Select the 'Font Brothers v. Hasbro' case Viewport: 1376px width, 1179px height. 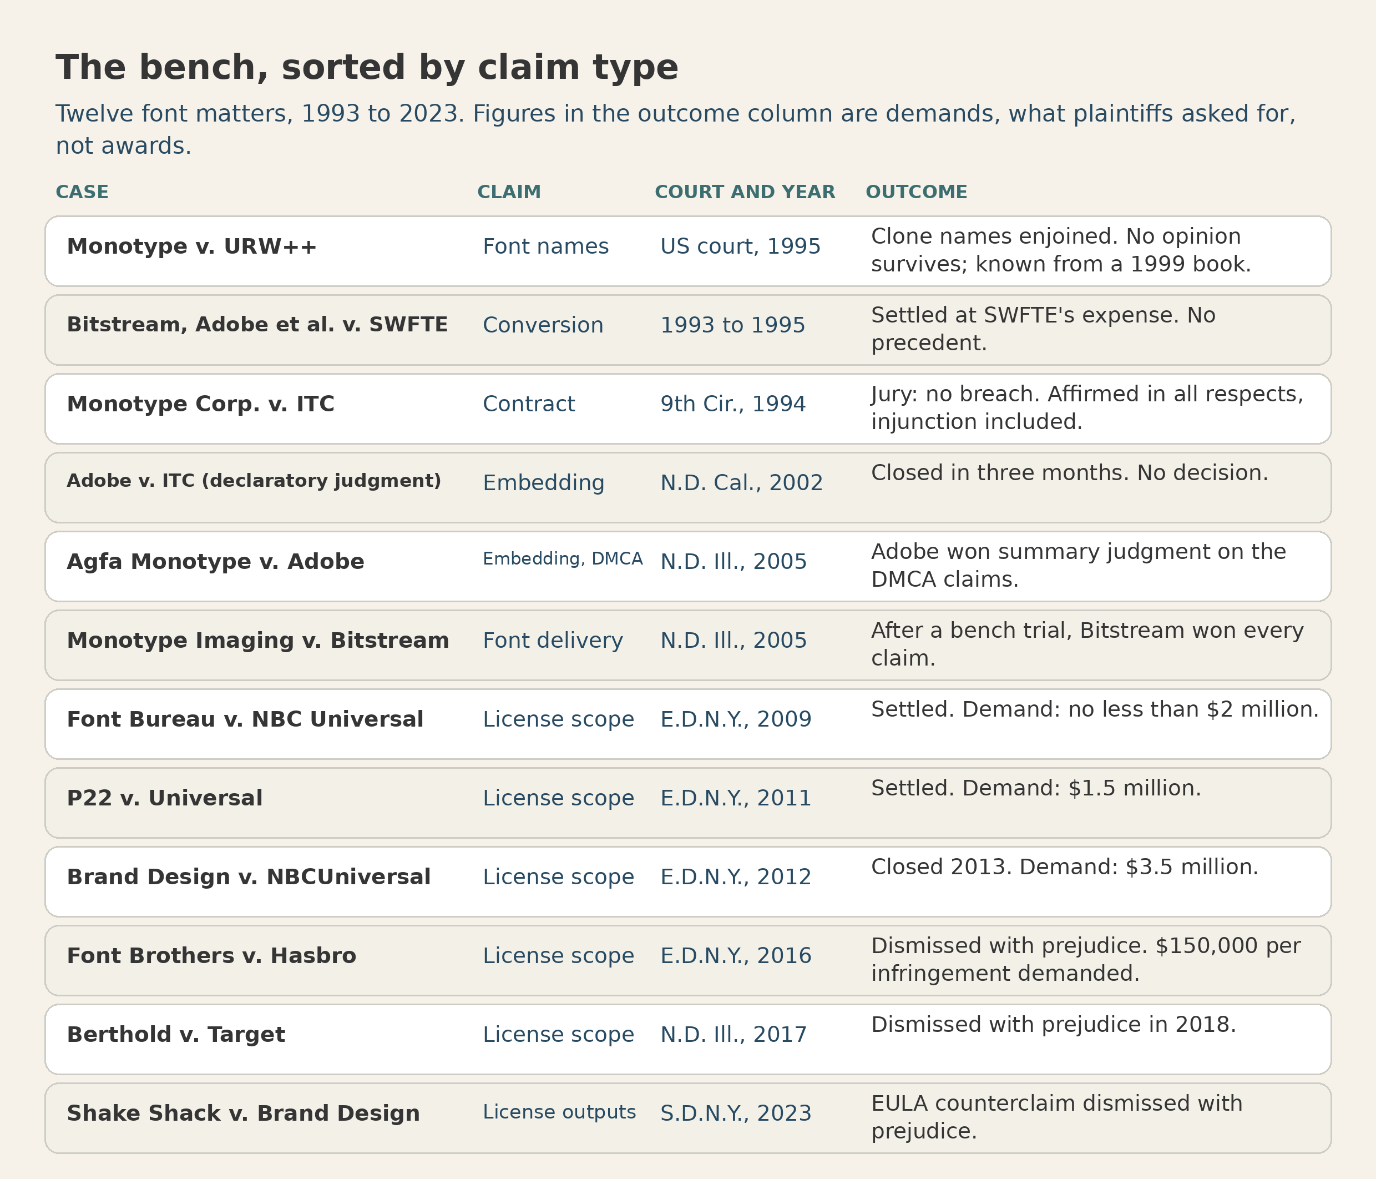(212, 956)
